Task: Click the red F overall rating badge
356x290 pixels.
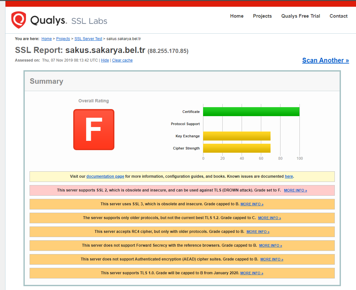Action: (93, 129)
